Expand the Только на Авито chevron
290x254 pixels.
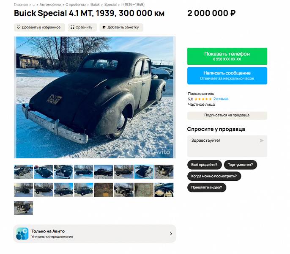pos(171,234)
